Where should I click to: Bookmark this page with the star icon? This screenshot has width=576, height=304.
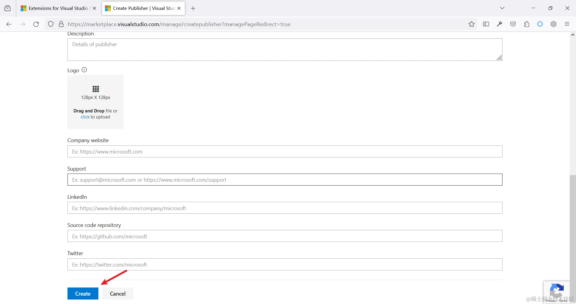tap(472, 24)
